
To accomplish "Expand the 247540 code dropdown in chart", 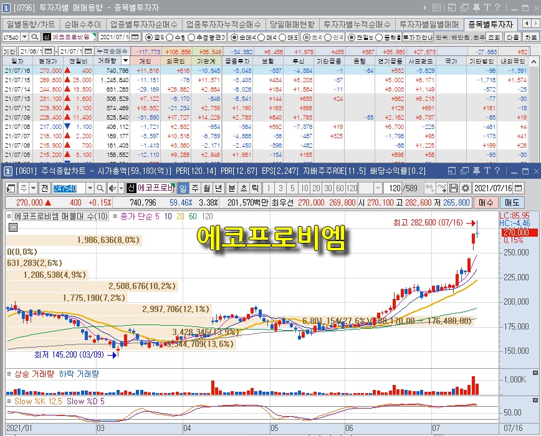I will coord(90,188).
